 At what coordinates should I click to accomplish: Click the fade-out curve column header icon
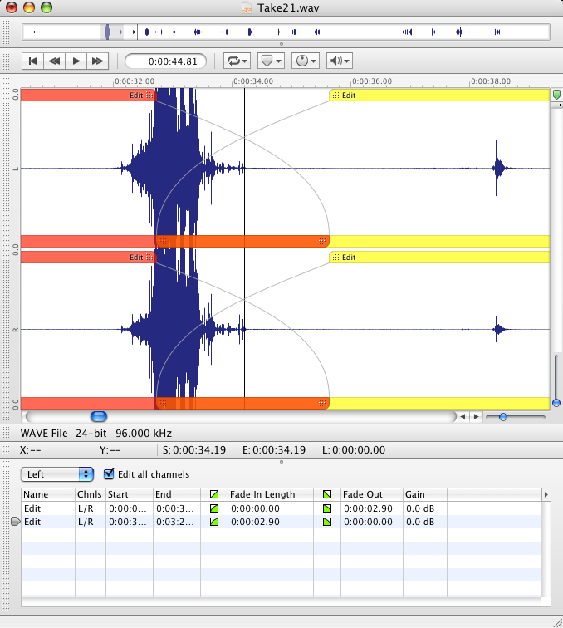click(x=327, y=494)
